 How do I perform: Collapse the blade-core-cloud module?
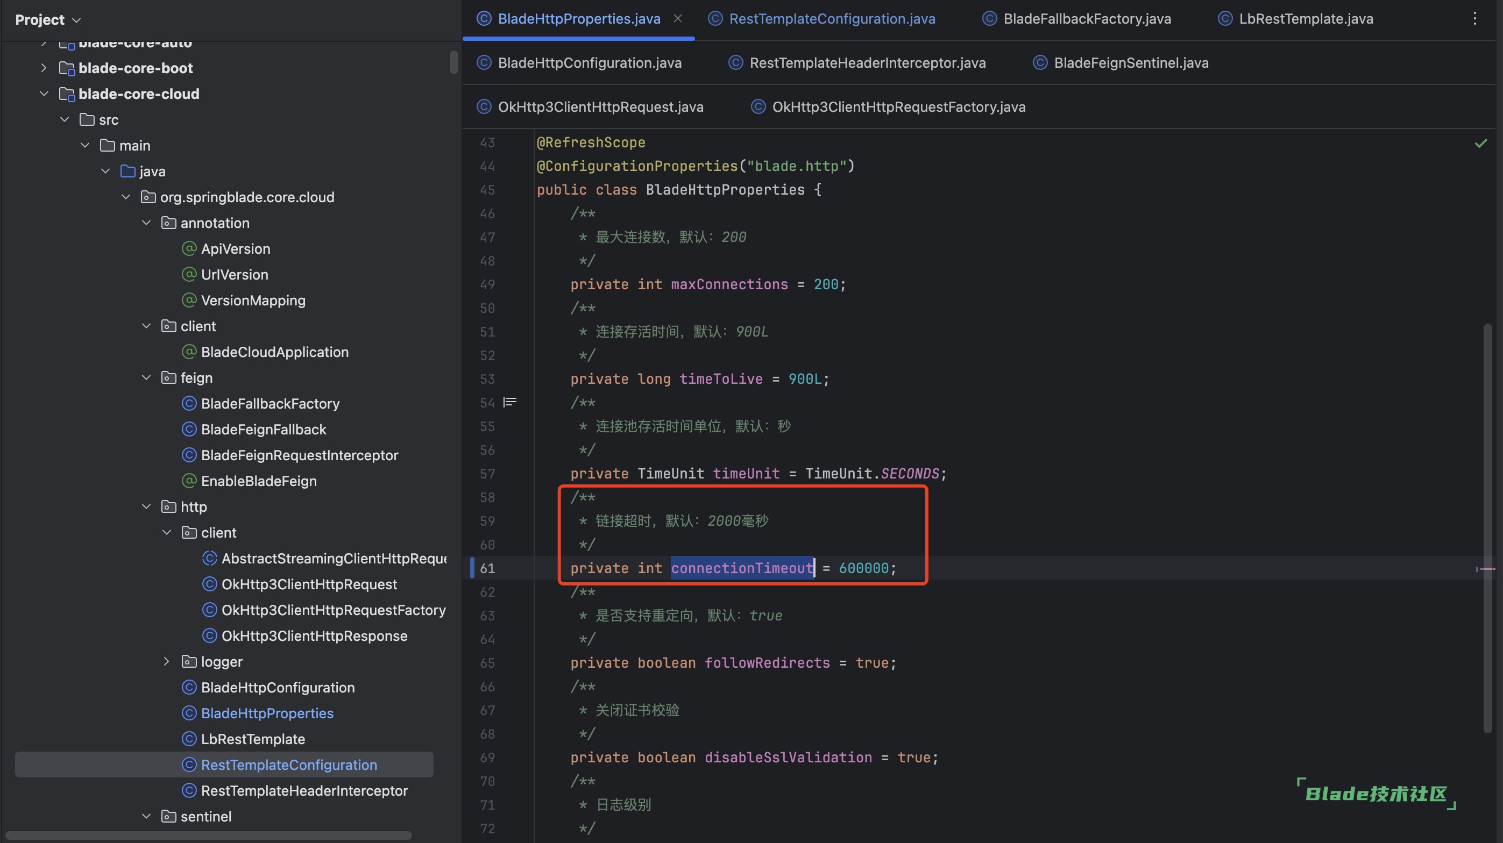point(44,93)
